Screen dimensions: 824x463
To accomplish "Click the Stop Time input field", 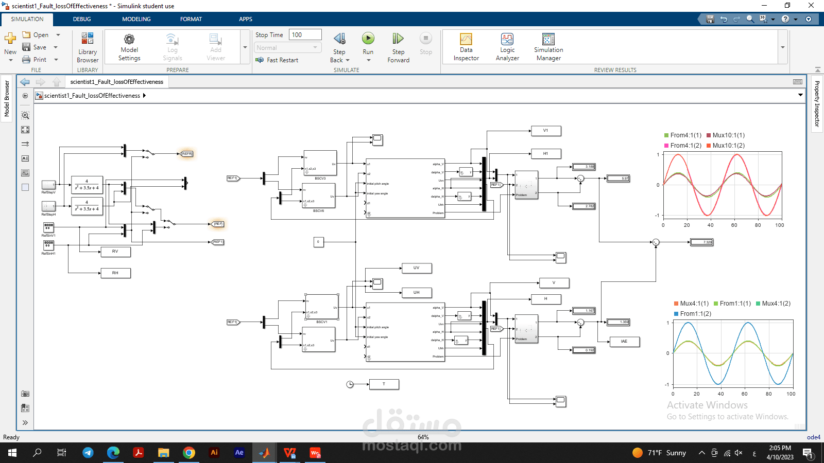I will coord(305,35).
